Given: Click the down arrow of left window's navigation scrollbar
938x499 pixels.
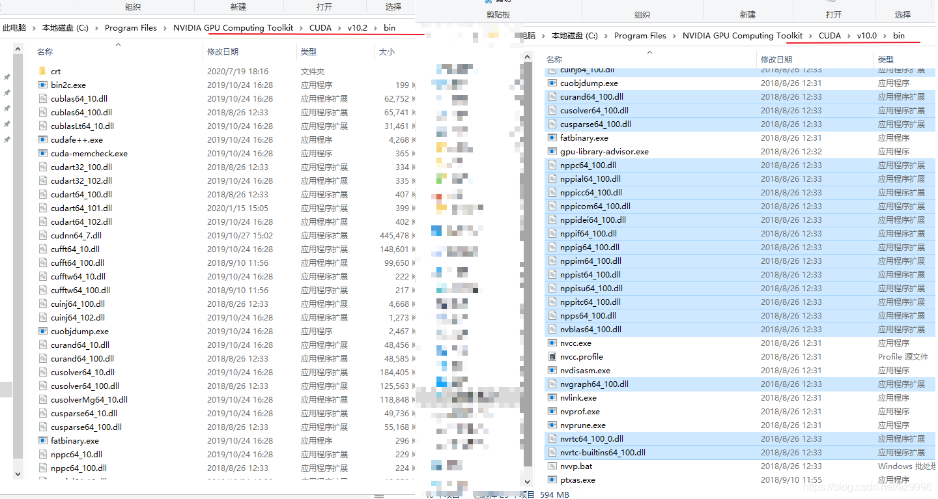Looking at the screenshot, I should (18, 474).
